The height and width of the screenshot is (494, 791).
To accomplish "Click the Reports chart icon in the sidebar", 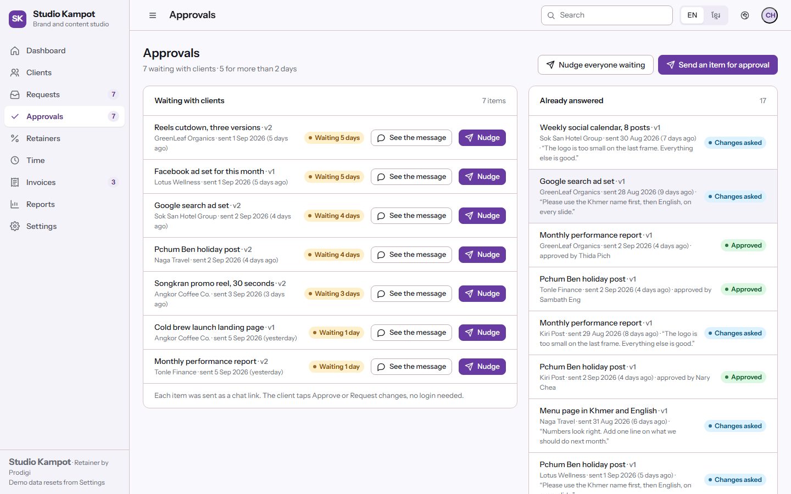I will coord(15,204).
